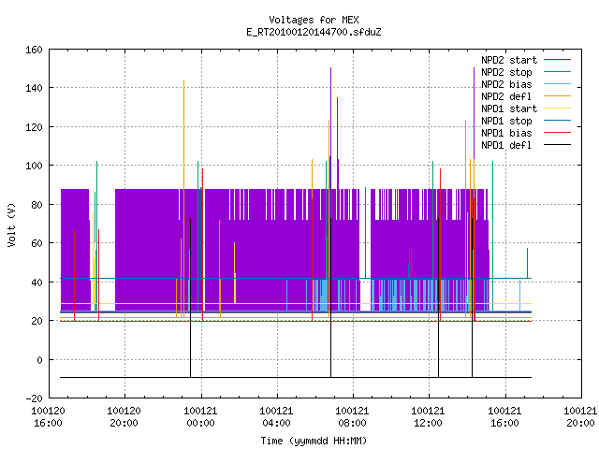The height and width of the screenshot is (449, 599).
Task: Click the 'Volt (V)' y-axis label
Action: point(11,224)
